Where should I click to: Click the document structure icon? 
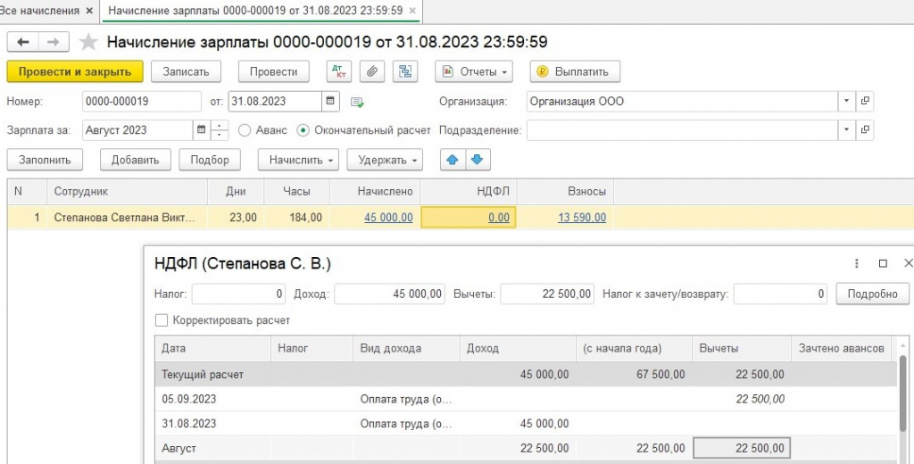(405, 71)
